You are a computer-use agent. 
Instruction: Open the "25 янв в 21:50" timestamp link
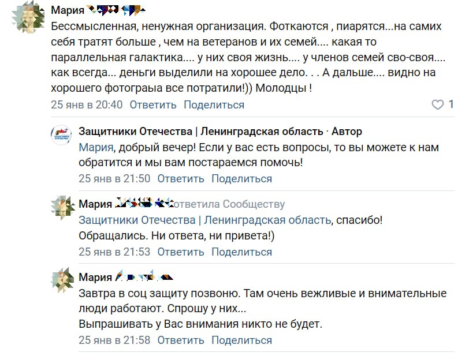[114, 178]
